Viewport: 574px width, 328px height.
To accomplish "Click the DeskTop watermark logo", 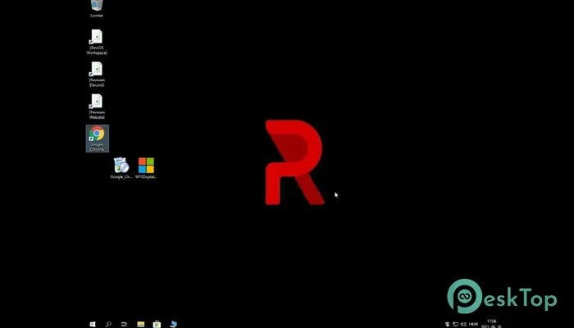I will 502,296.
